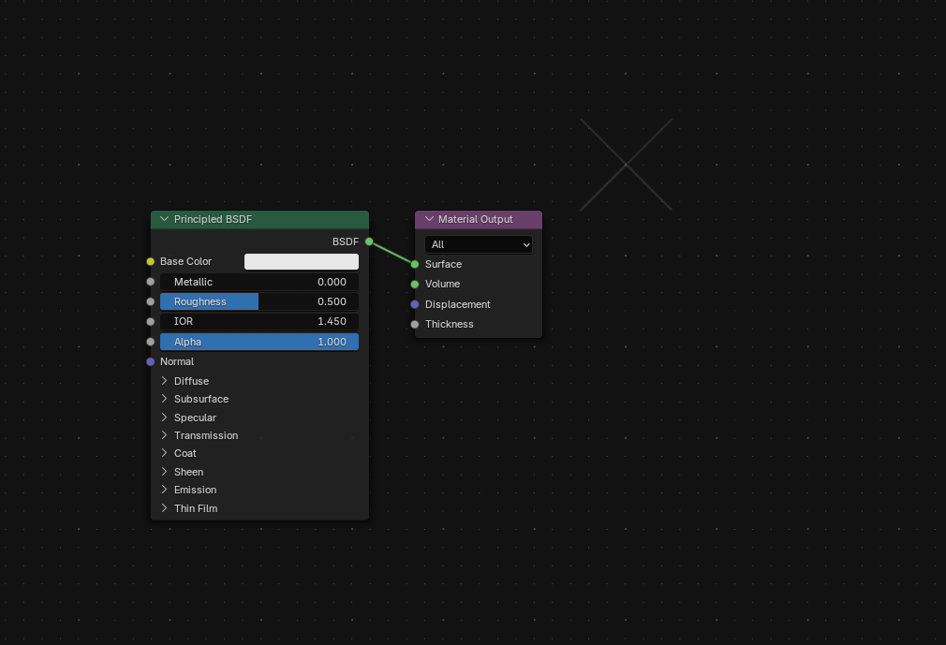Click the Roughness slider

point(259,301)
